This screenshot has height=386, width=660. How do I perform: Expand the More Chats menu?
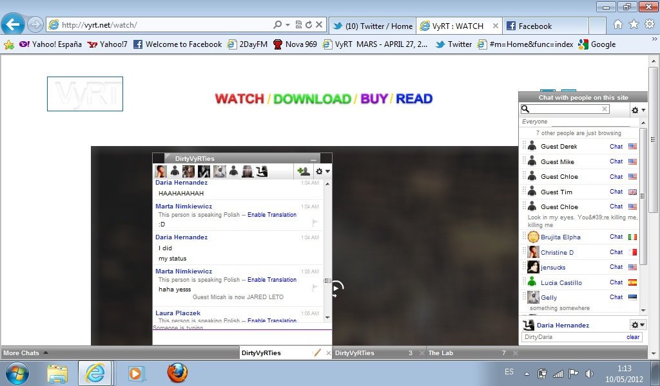pyautogui.click(x=26, y=353)
